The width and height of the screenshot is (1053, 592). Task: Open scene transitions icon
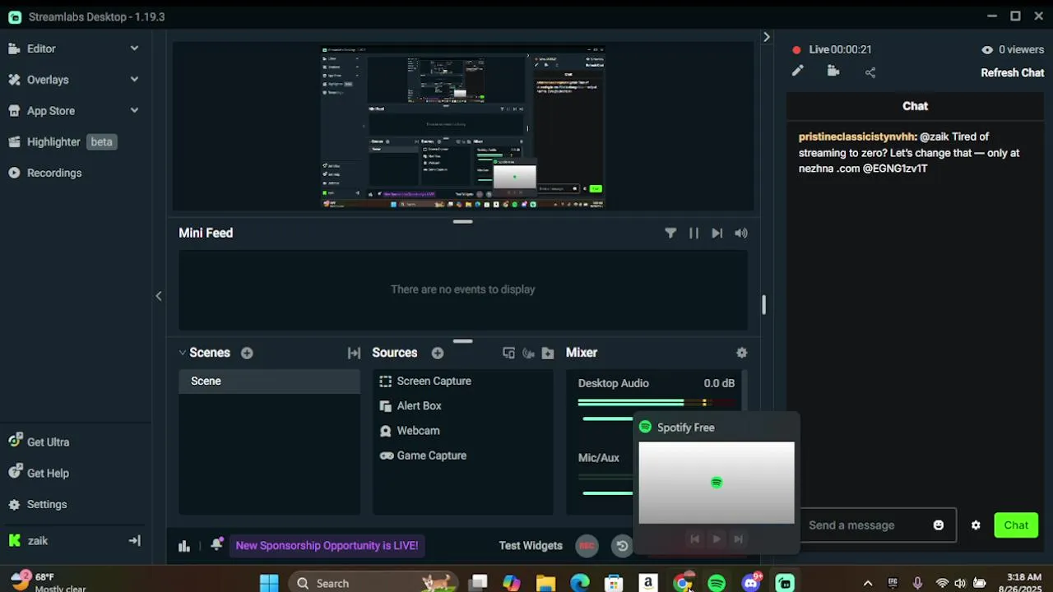point(354,353)
